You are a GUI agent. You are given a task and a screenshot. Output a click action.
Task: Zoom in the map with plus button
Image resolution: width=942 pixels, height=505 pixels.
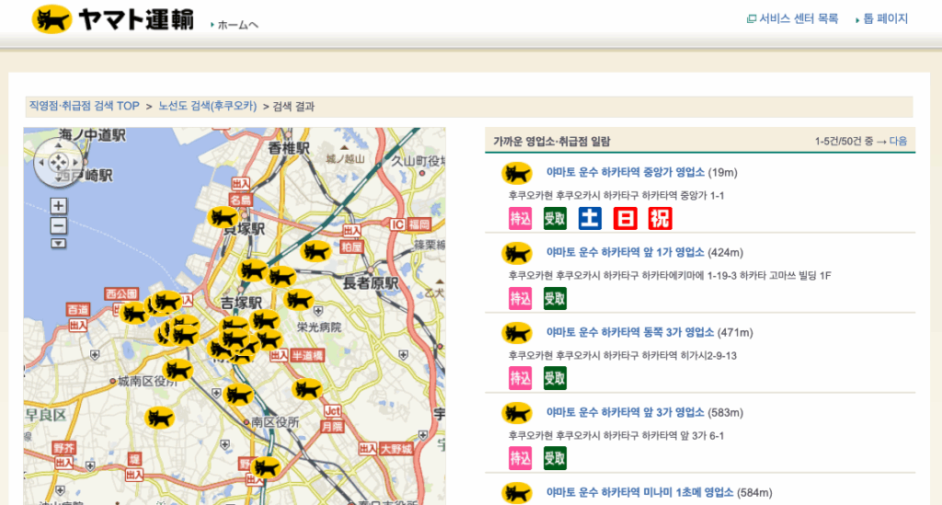pyautogui.click(x=59, y=206)
